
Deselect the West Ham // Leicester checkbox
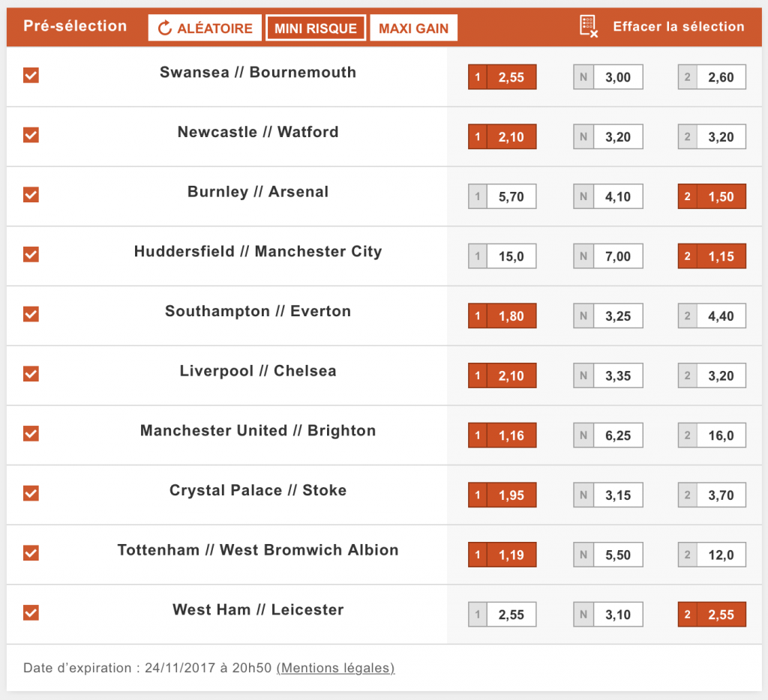[31, 613]
